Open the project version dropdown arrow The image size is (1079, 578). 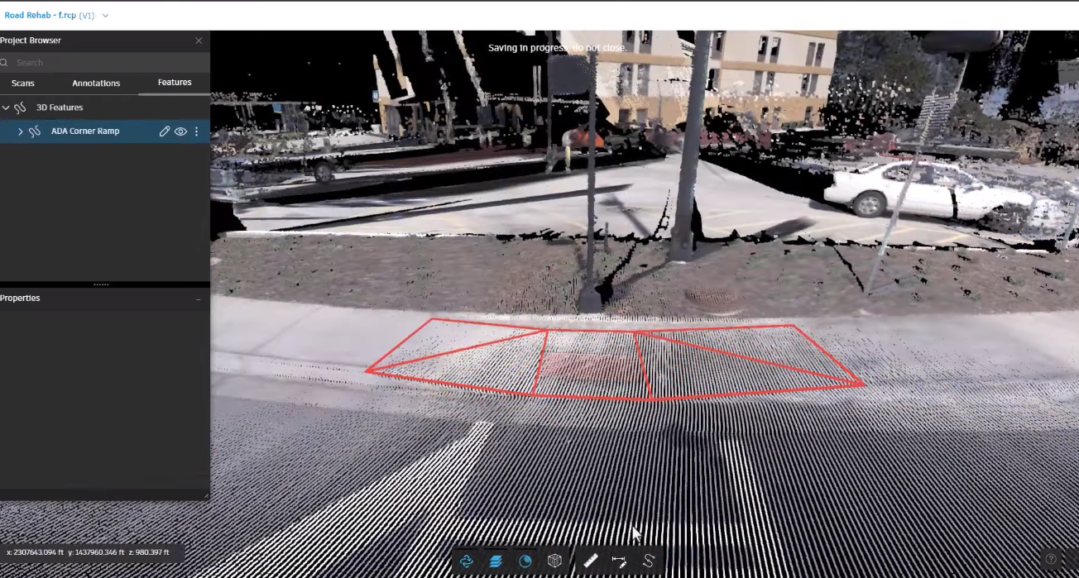(105, 16)
